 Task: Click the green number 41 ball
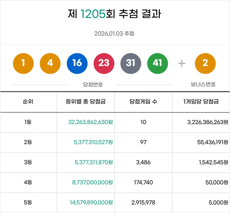click(158, 63)
